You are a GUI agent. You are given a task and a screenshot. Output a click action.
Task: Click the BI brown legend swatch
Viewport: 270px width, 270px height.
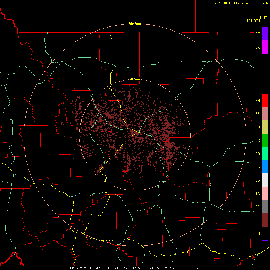pyautogui.click(x=265, y=220)
